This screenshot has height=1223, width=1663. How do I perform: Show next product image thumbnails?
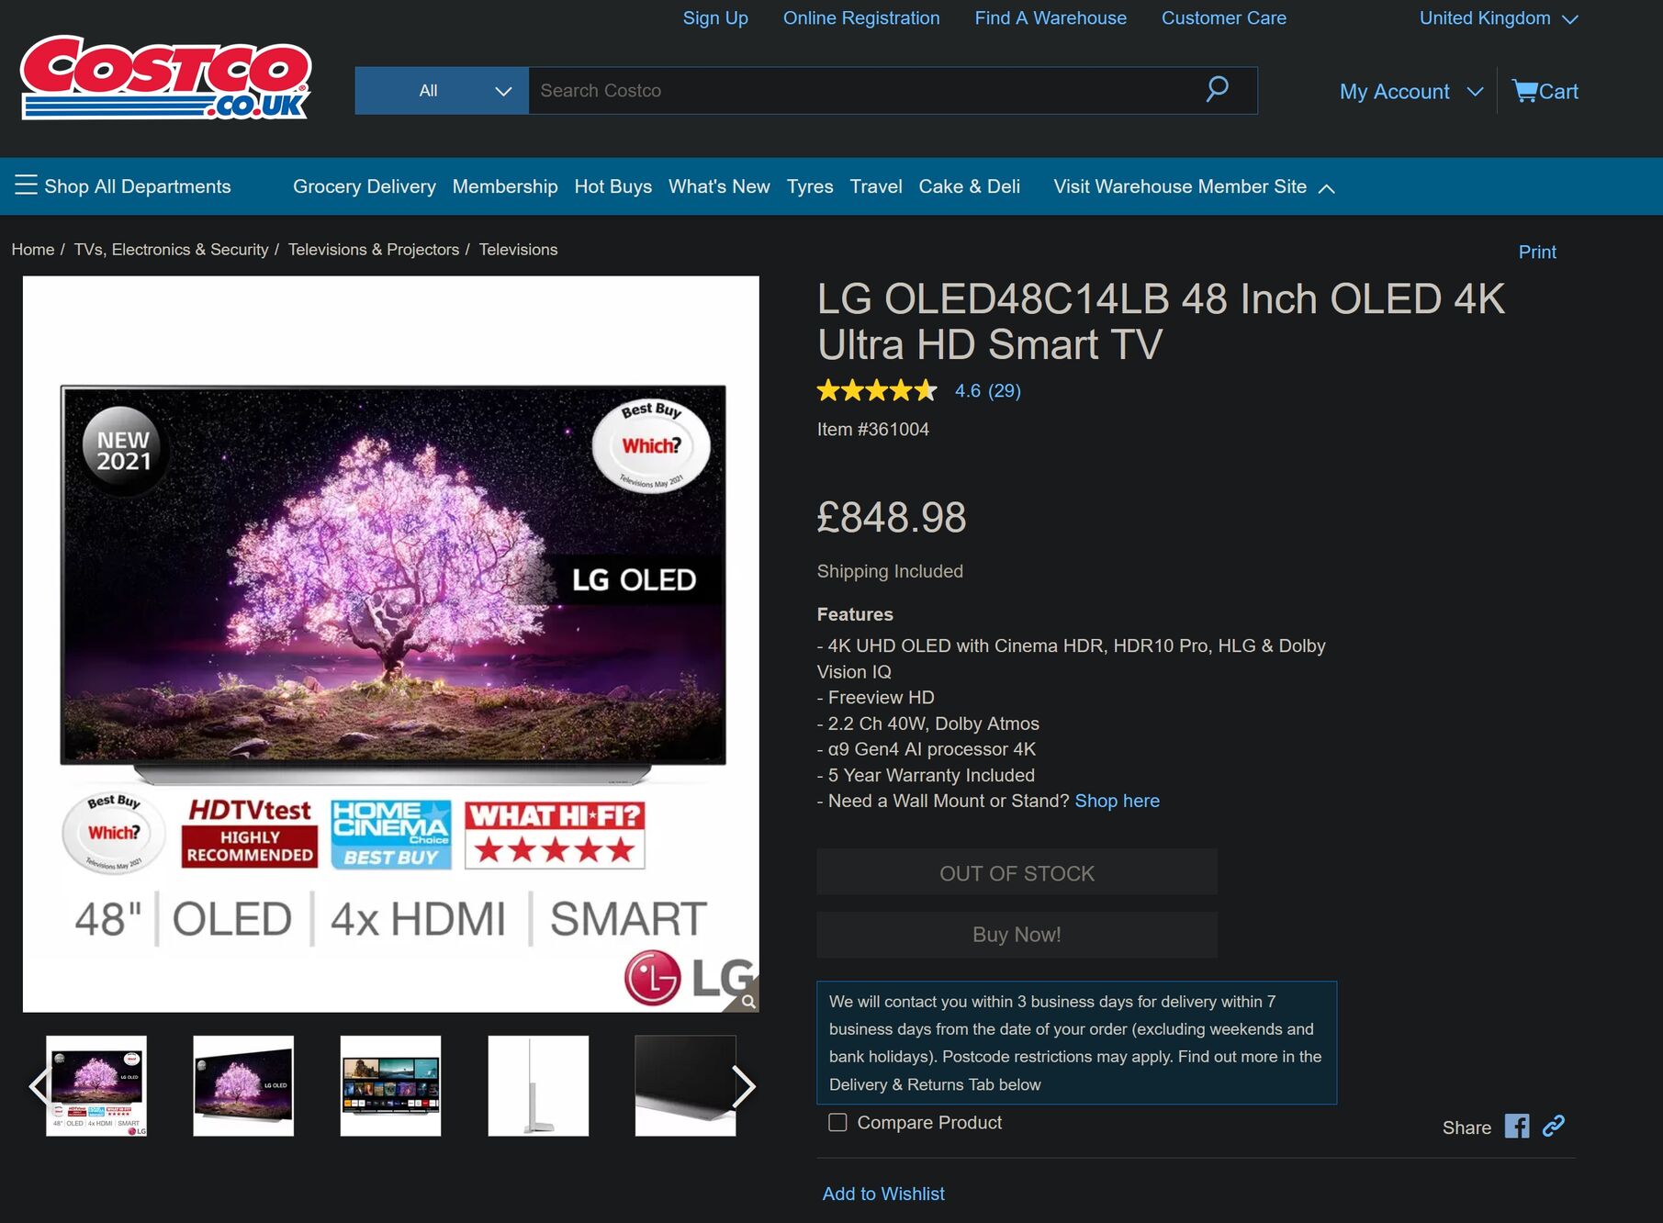click(x=743, y=1087)
